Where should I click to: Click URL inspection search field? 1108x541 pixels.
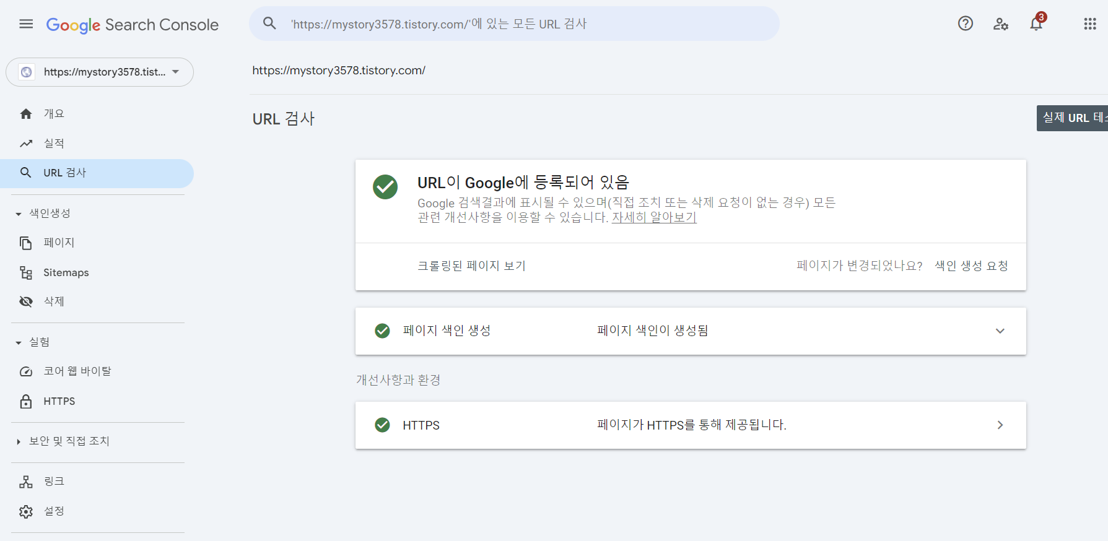[514, 24]
